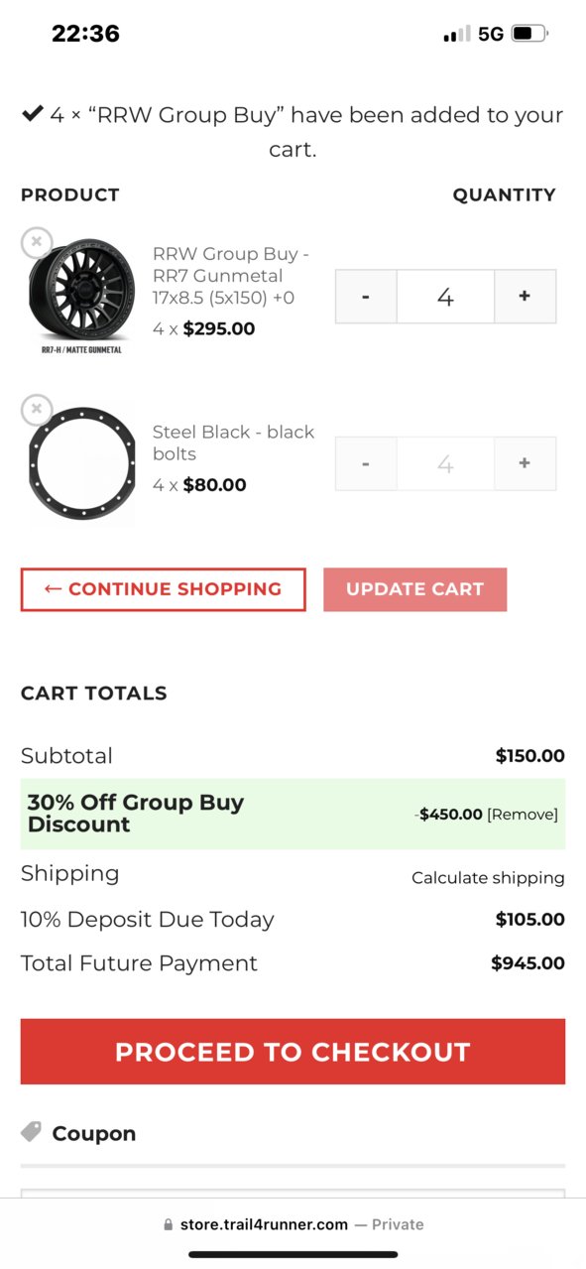586x1269 pixels.
Task: Tap the battery icon in status bar
Action: pyautogui.click(x=529, y=35)
